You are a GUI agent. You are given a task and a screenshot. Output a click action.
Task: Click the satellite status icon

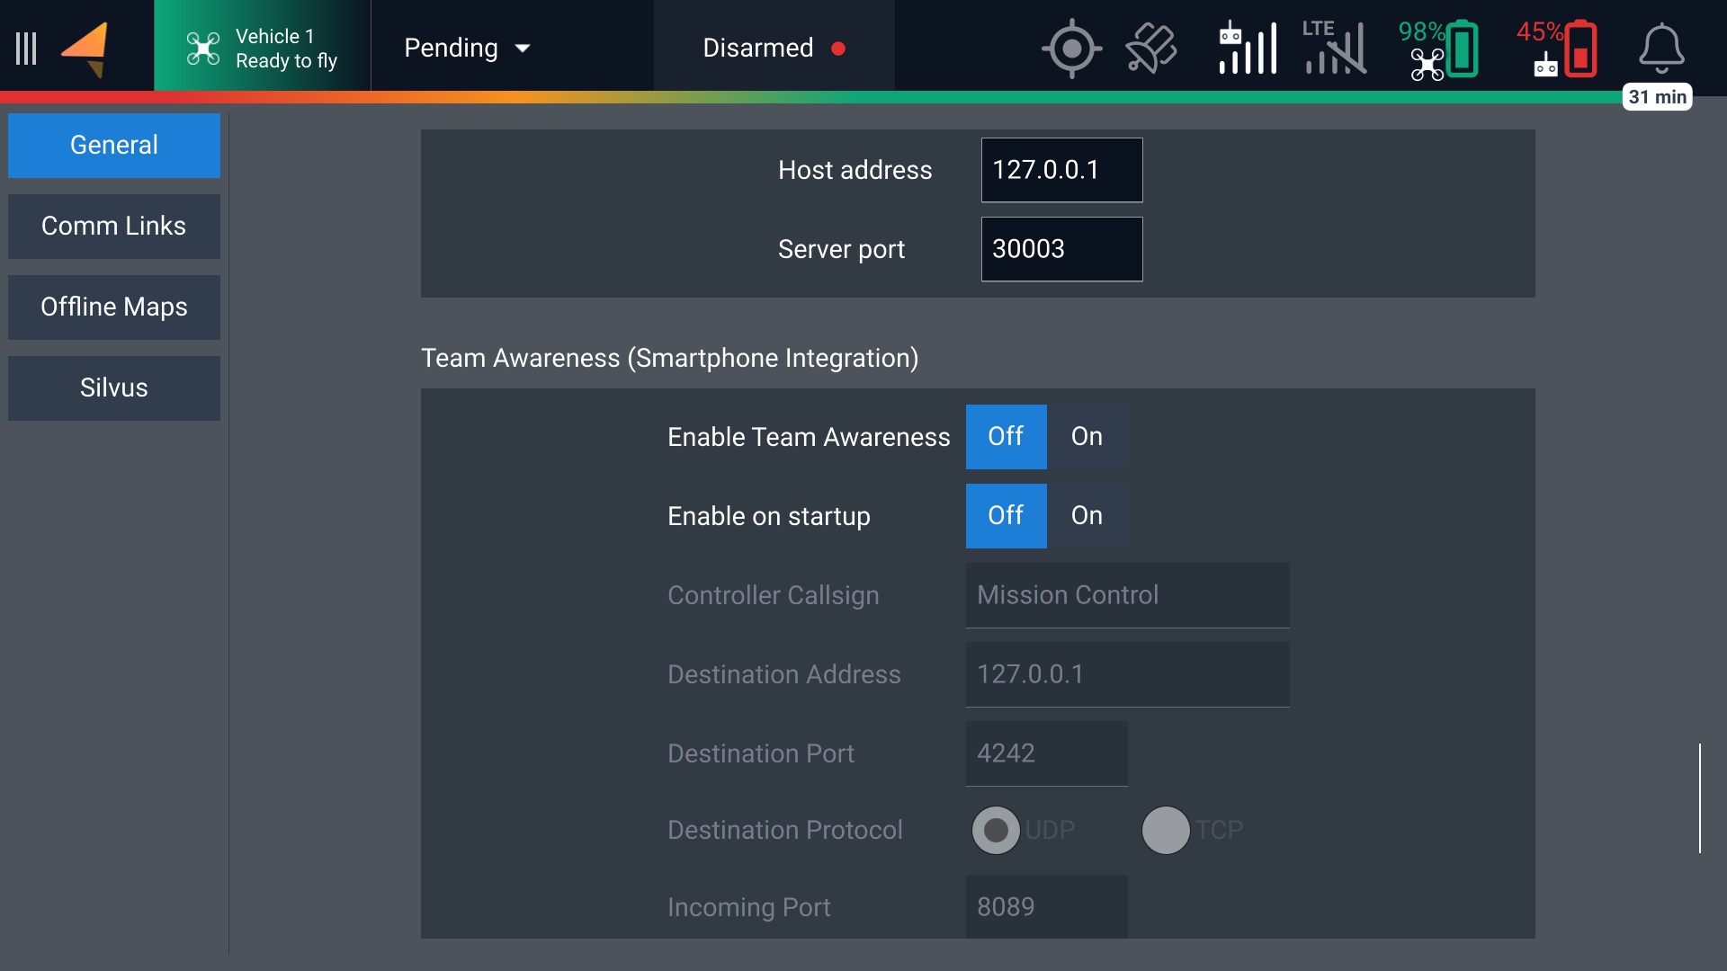click(x=1151, y=49)
